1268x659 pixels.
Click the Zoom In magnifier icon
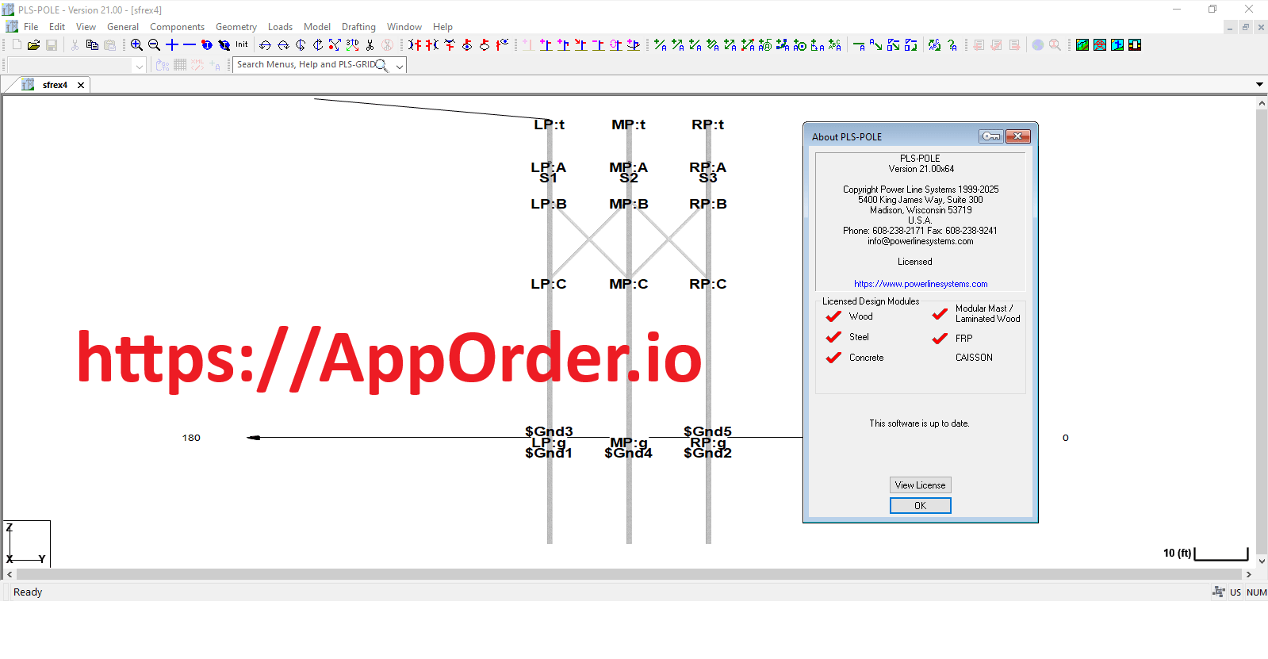(x=136, y=45)
